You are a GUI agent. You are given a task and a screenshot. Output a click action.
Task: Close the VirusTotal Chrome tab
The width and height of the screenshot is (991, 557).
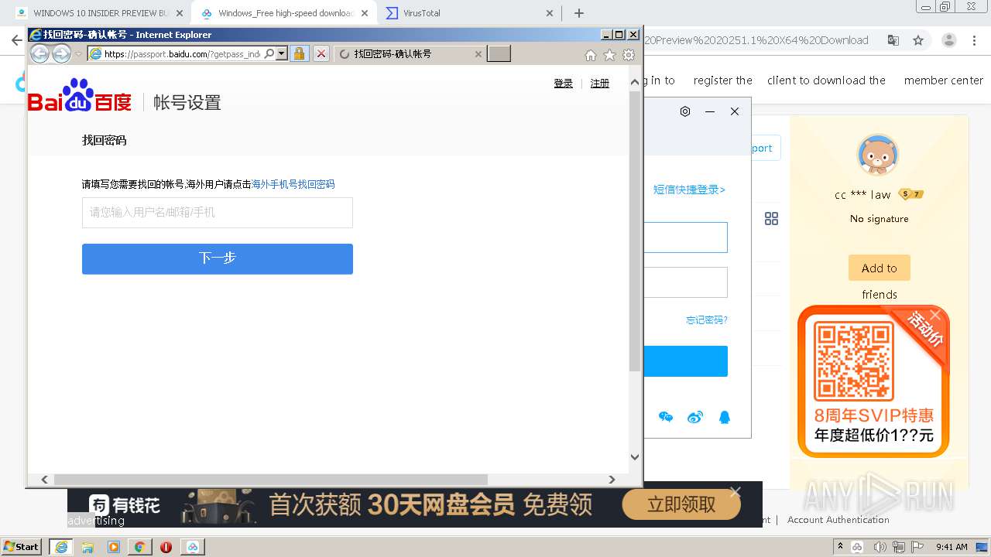click(550, 13)
